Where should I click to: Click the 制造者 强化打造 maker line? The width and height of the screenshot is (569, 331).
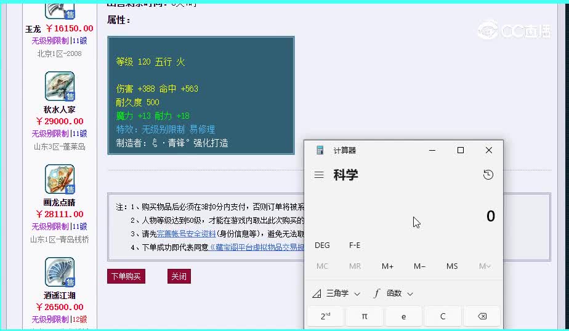[172, 143]
